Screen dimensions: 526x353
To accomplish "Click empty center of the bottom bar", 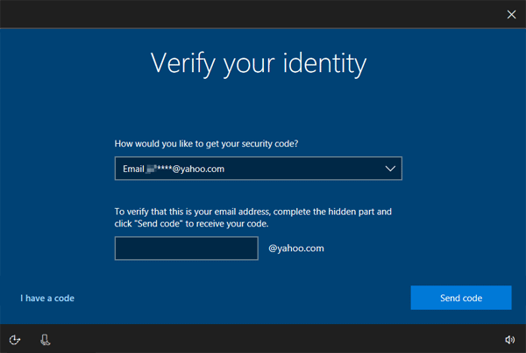I will click(263, 339).
